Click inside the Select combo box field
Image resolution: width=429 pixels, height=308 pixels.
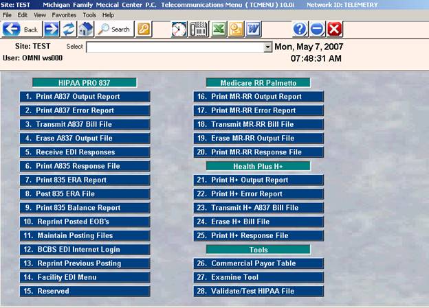[175, 47]
